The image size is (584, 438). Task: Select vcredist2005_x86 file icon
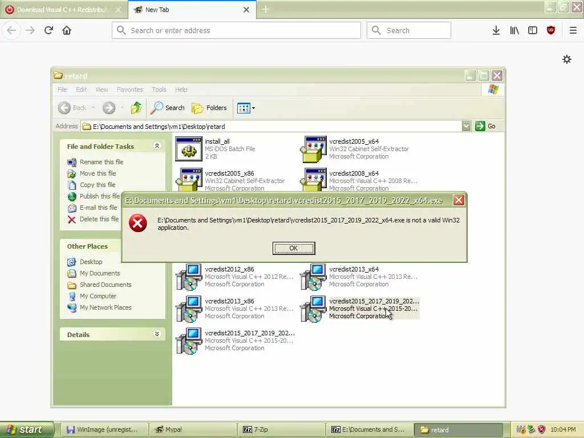coord(189,180)
